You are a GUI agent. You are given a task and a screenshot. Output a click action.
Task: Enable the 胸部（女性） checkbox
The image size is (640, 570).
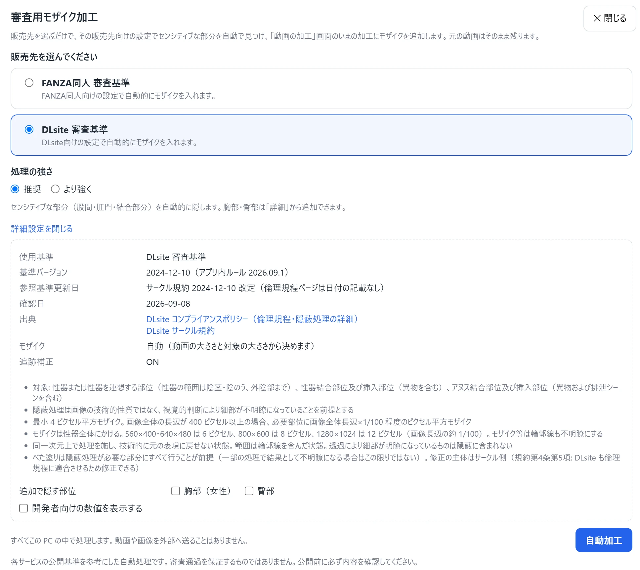coord(176,491)
